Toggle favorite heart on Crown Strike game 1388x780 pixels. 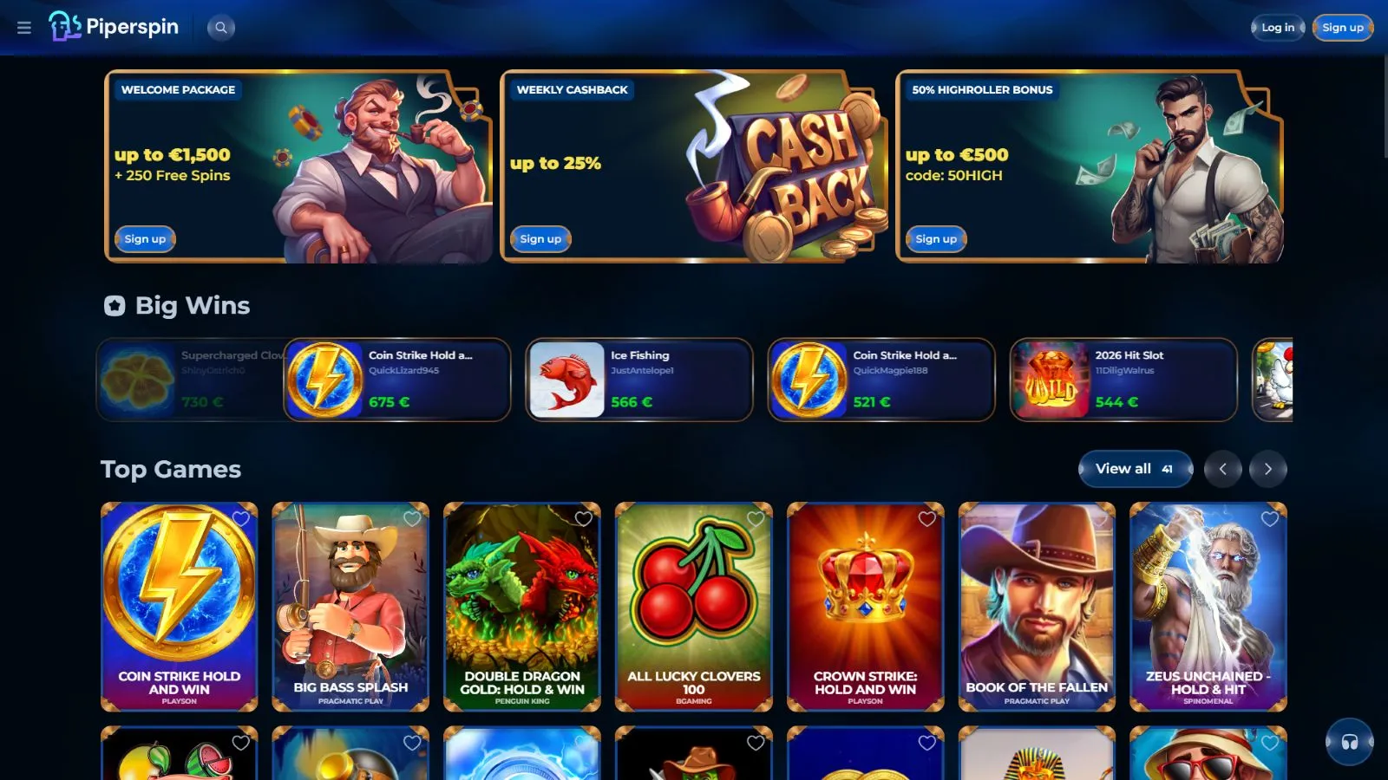click(x=927, y=518)
